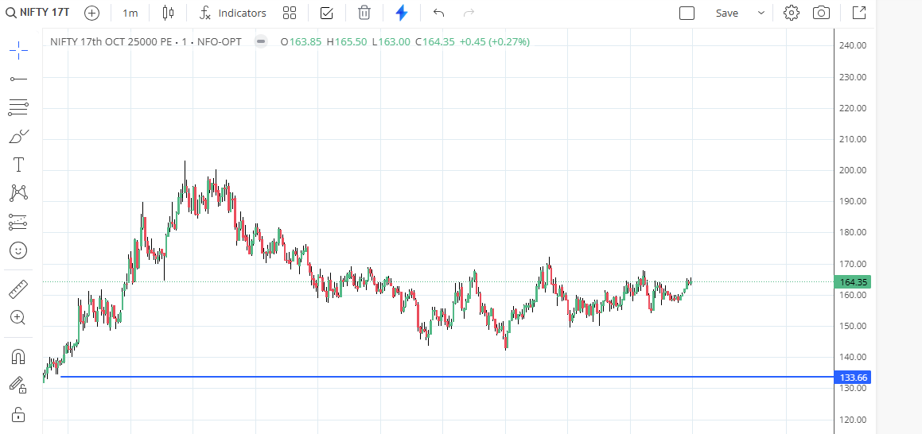Select the Text annotation tool
This screenshot has height=434, width=922.
click(x=18, y=165)
